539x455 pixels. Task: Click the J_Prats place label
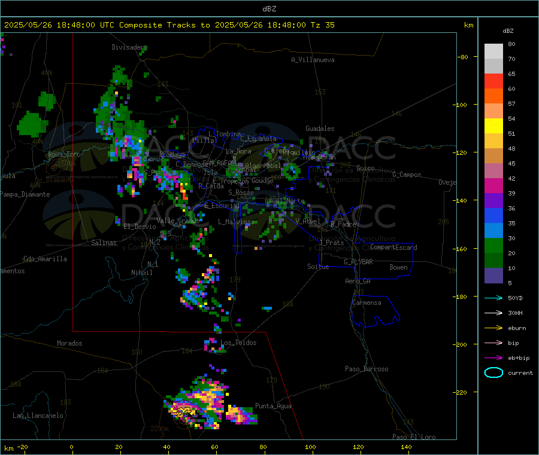pyautogui.click(x=331, y=243)
